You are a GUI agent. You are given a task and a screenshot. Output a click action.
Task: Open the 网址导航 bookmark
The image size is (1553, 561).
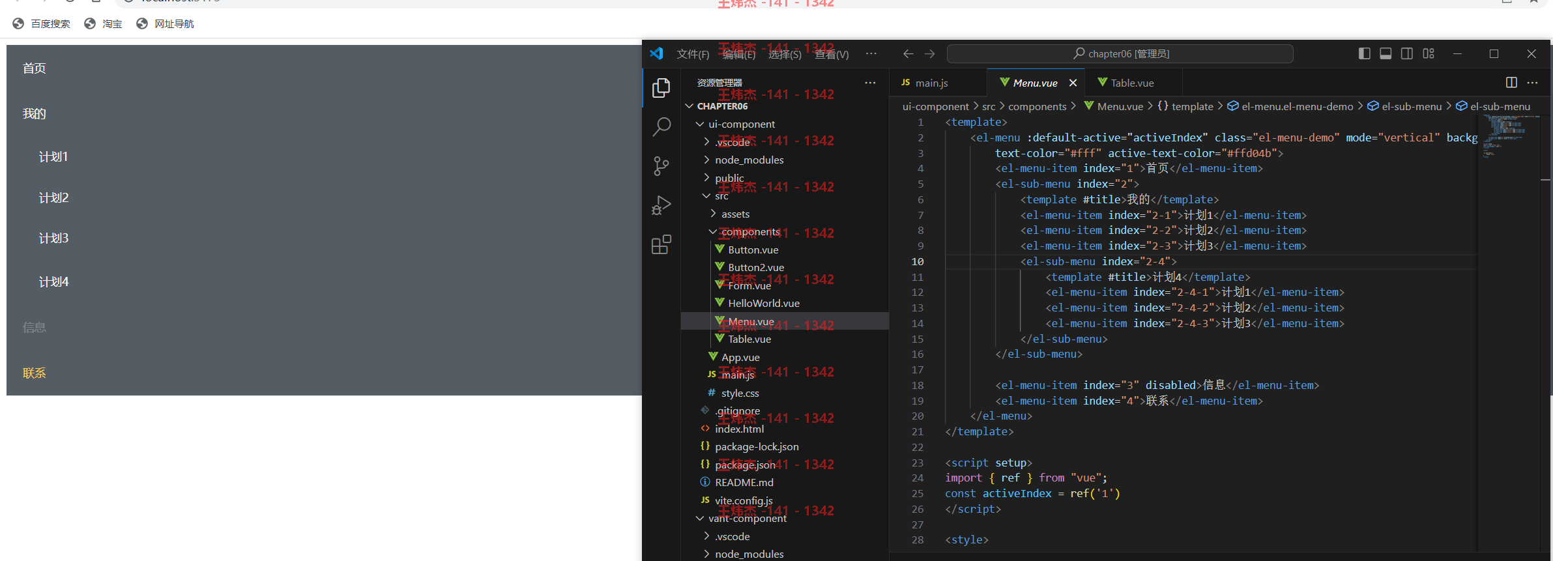pos(166,24)
